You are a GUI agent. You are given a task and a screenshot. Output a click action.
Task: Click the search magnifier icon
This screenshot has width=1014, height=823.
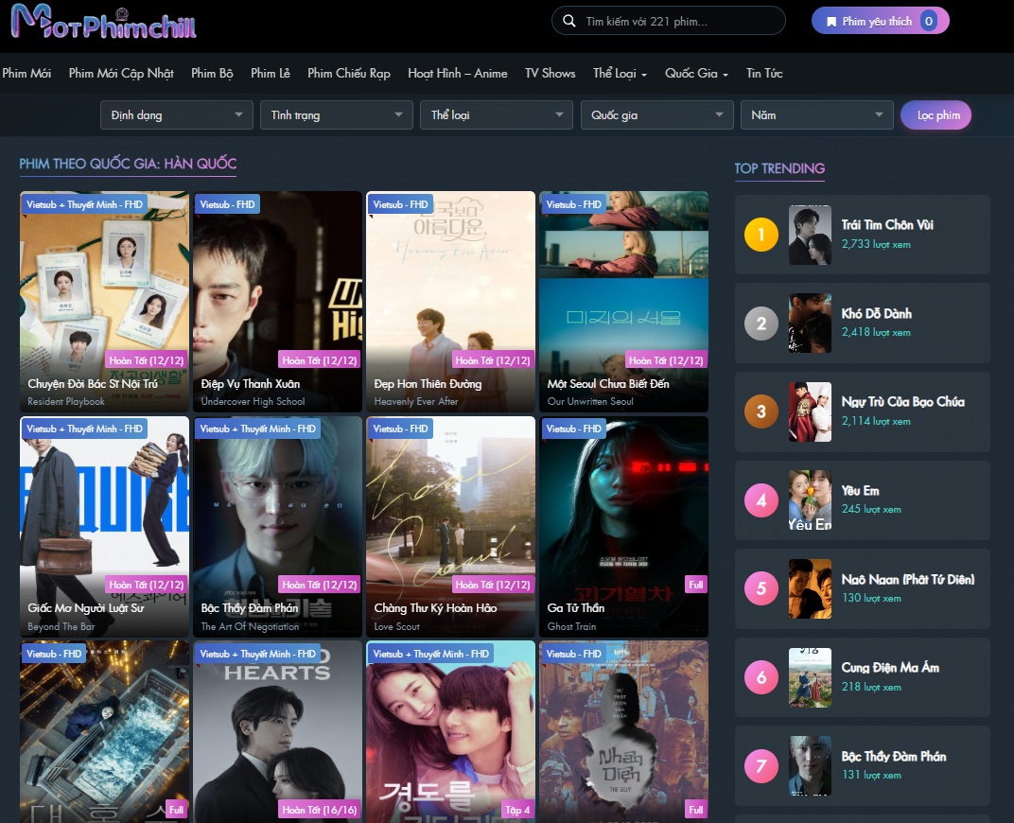point(568,21)
